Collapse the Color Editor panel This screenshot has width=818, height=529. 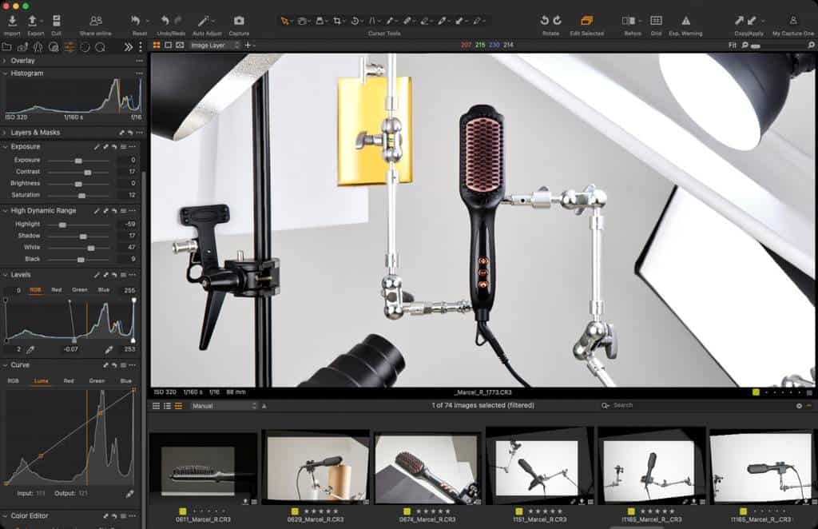tap(5, 515)
